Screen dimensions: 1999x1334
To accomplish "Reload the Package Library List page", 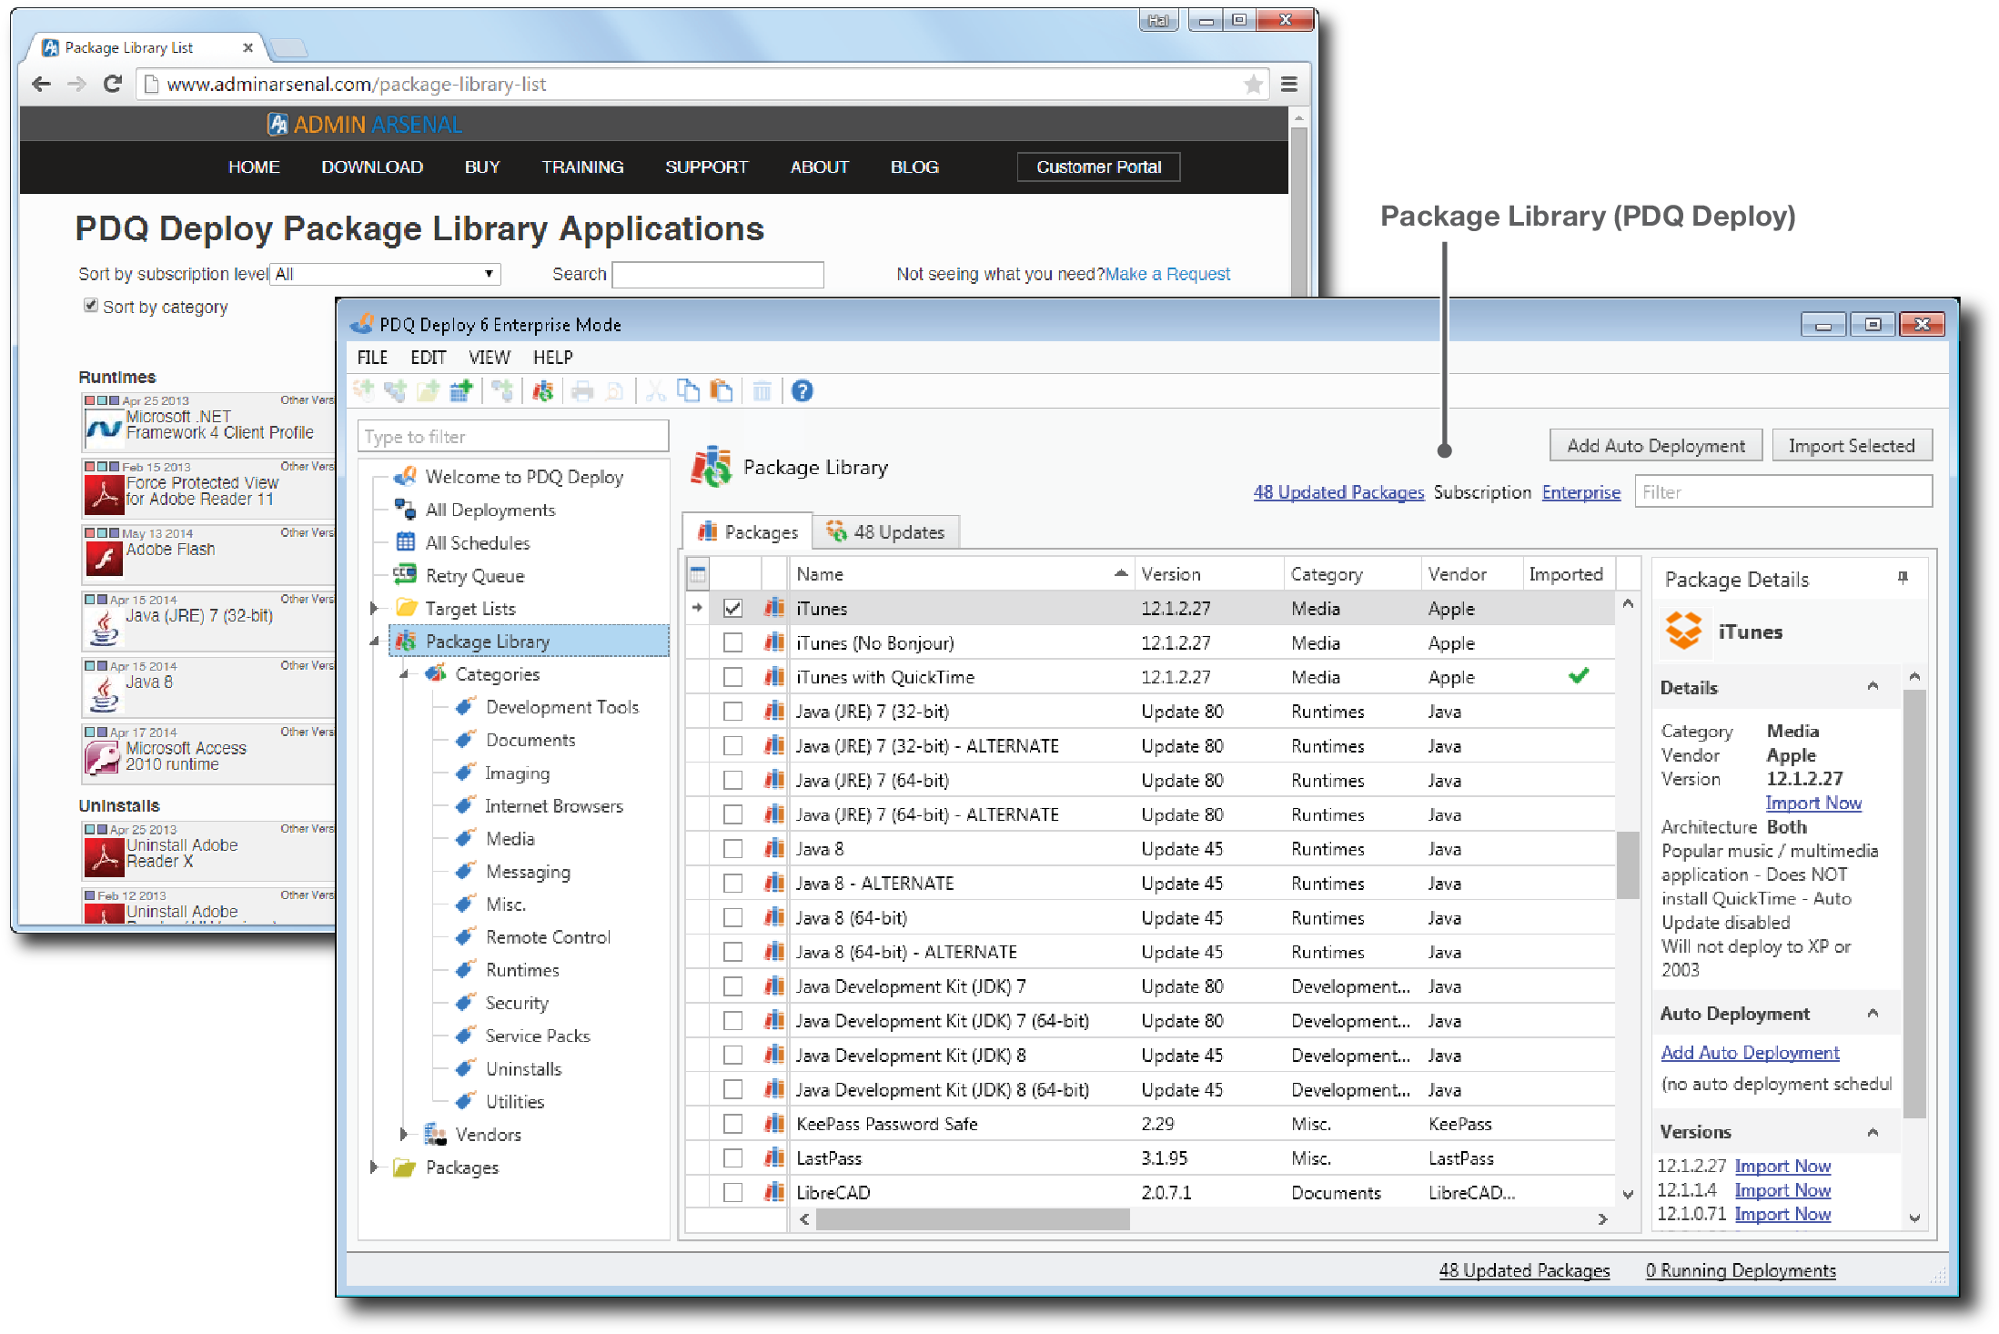I will click(113, 85).
